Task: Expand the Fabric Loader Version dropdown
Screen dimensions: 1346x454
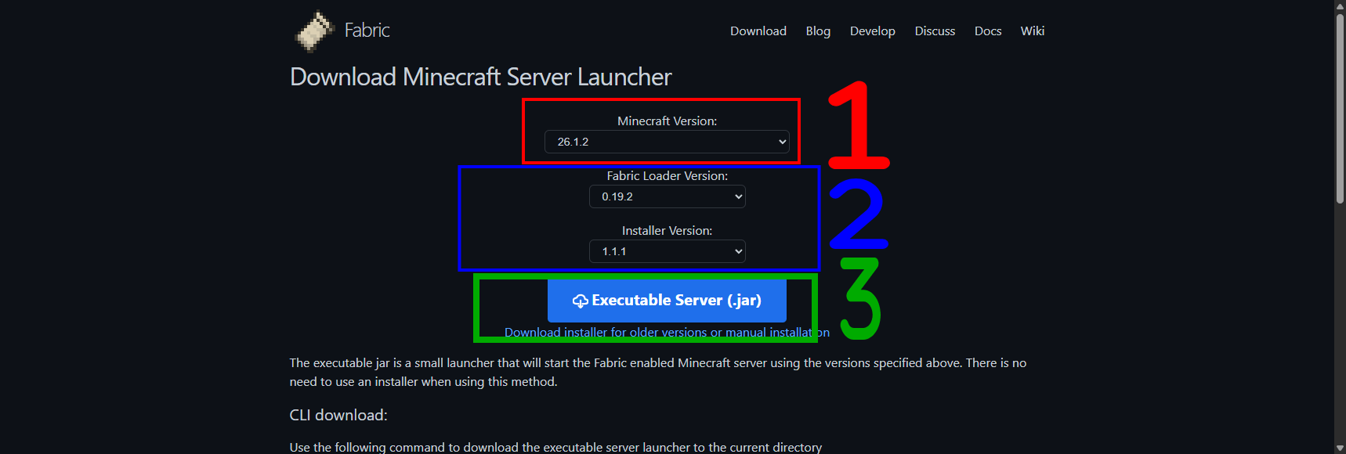Action: tap(668, 196)
